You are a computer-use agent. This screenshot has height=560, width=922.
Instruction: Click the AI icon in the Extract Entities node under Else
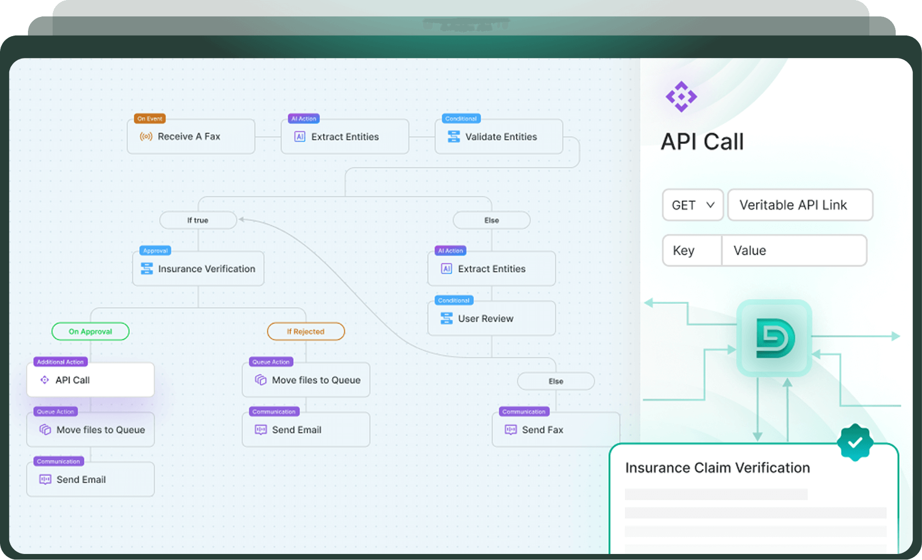pyautogui.click(x=447, y=269)
